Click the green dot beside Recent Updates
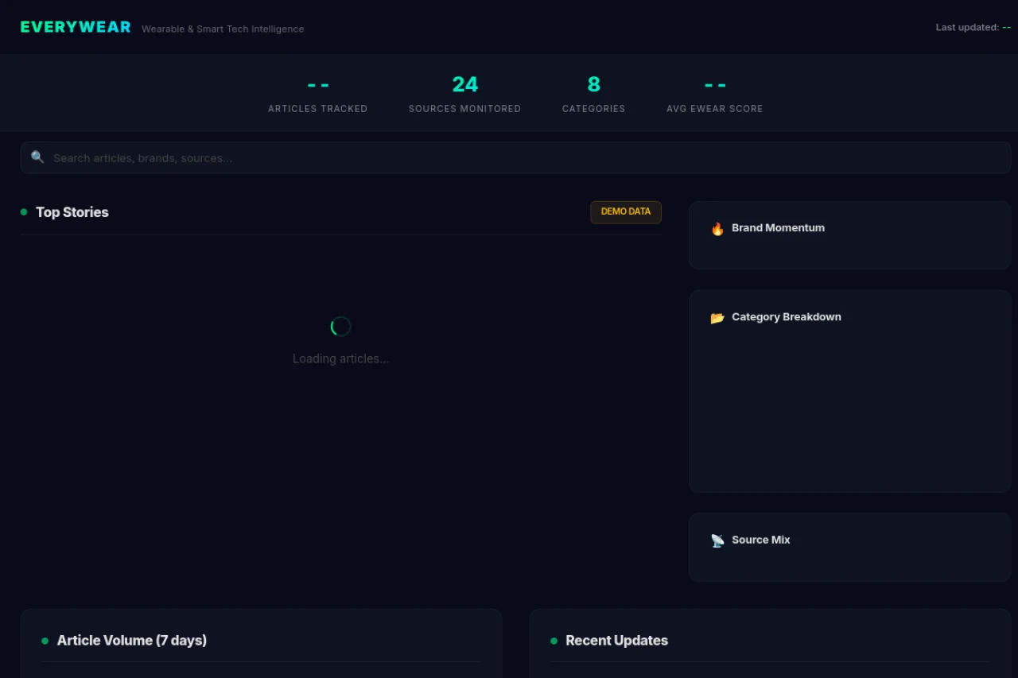This screenshot has width=1018, height=678. (x=554, y=641)
